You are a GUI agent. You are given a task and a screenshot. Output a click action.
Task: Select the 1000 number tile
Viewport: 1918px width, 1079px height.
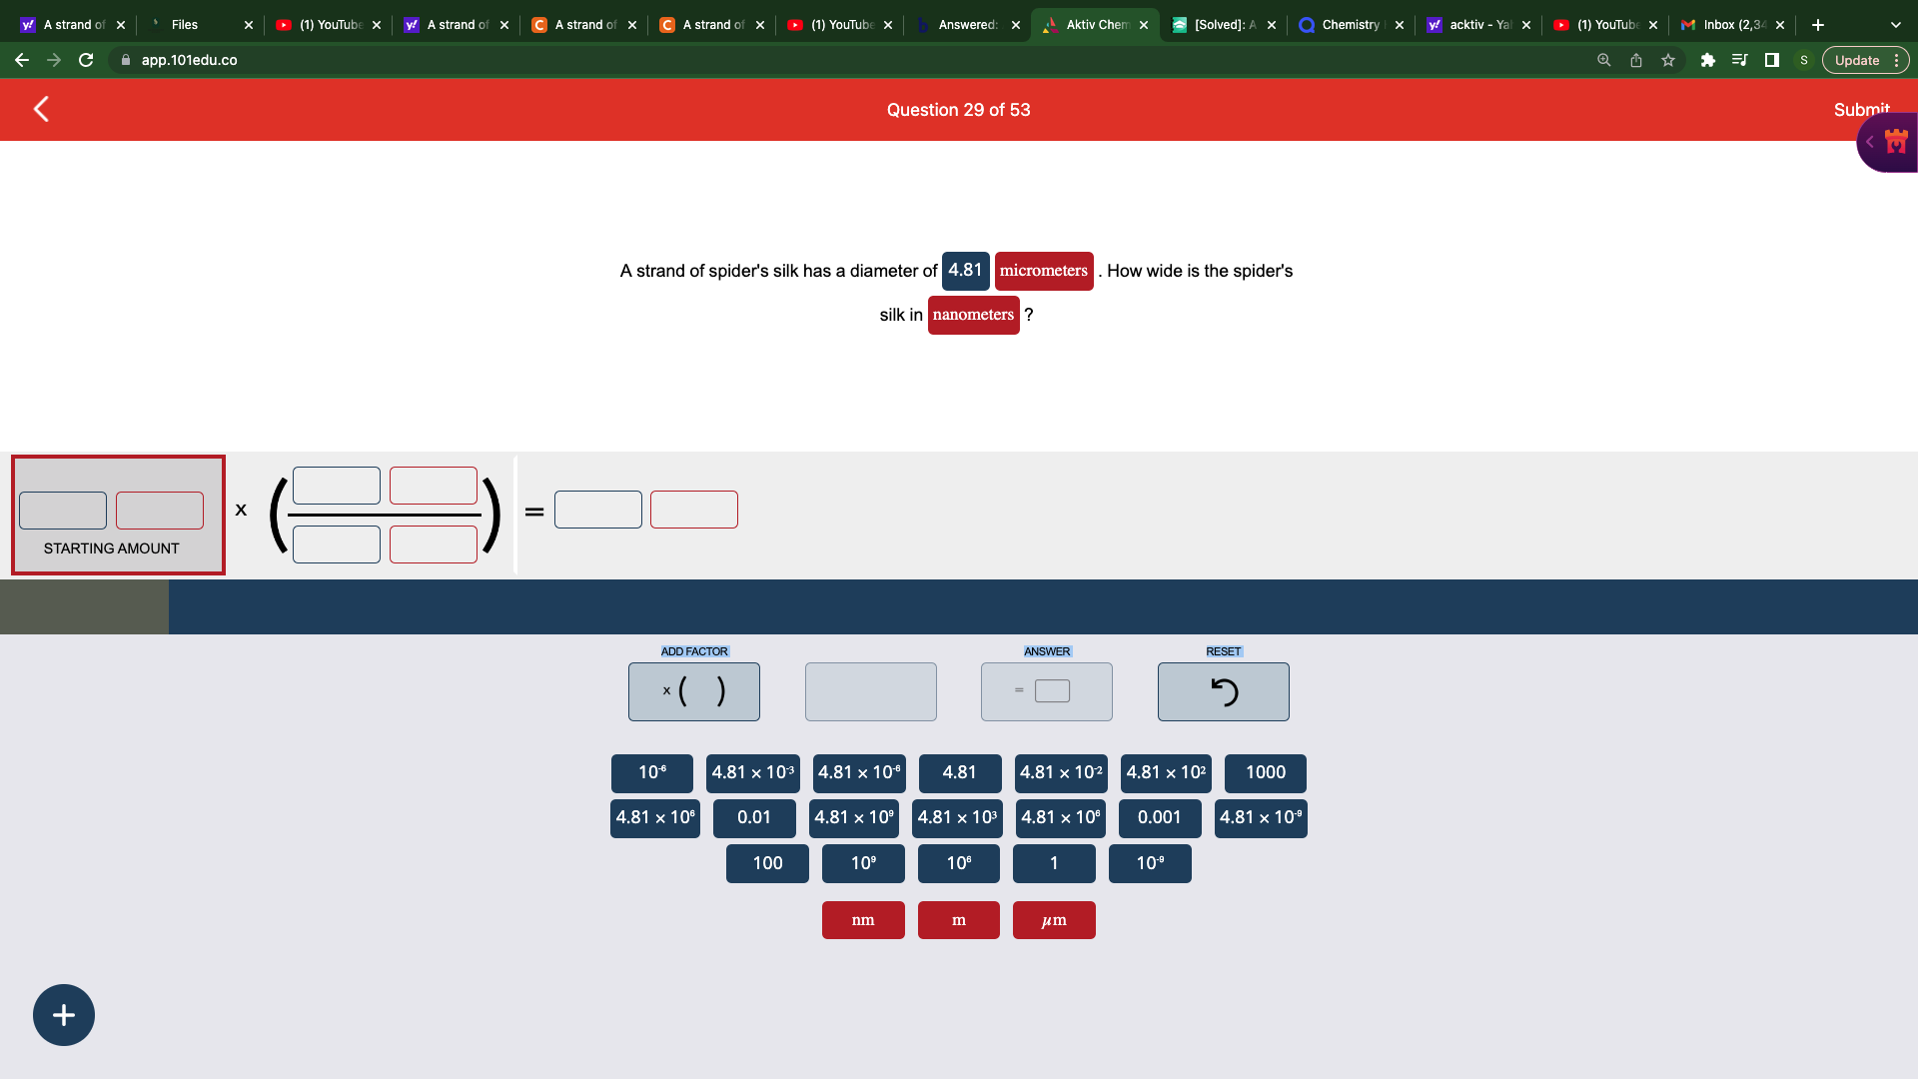tap(1265, 772)
